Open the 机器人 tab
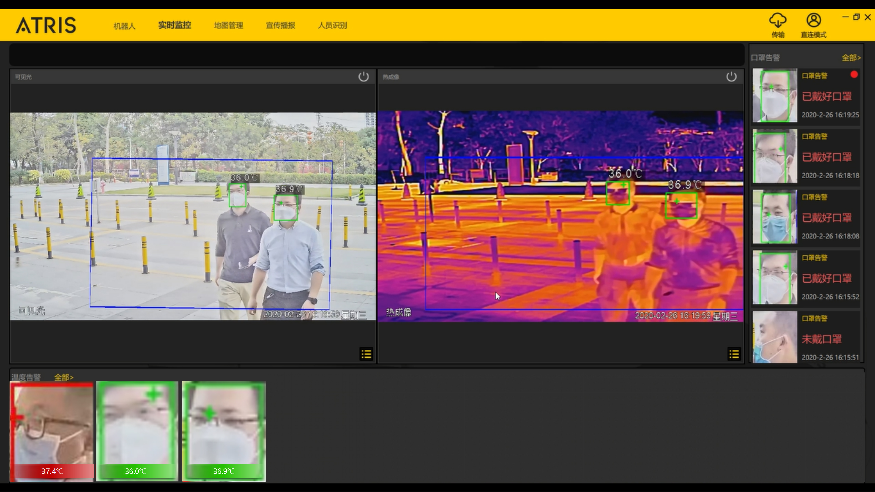 pos(124,26)
